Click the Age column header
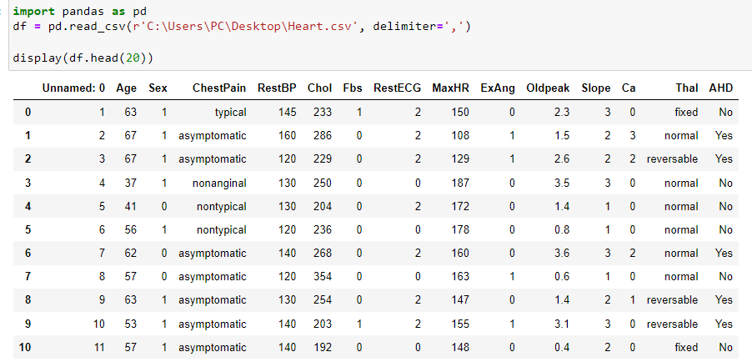 126,88
